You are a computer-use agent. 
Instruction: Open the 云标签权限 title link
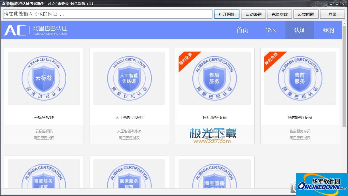point(44,117)
